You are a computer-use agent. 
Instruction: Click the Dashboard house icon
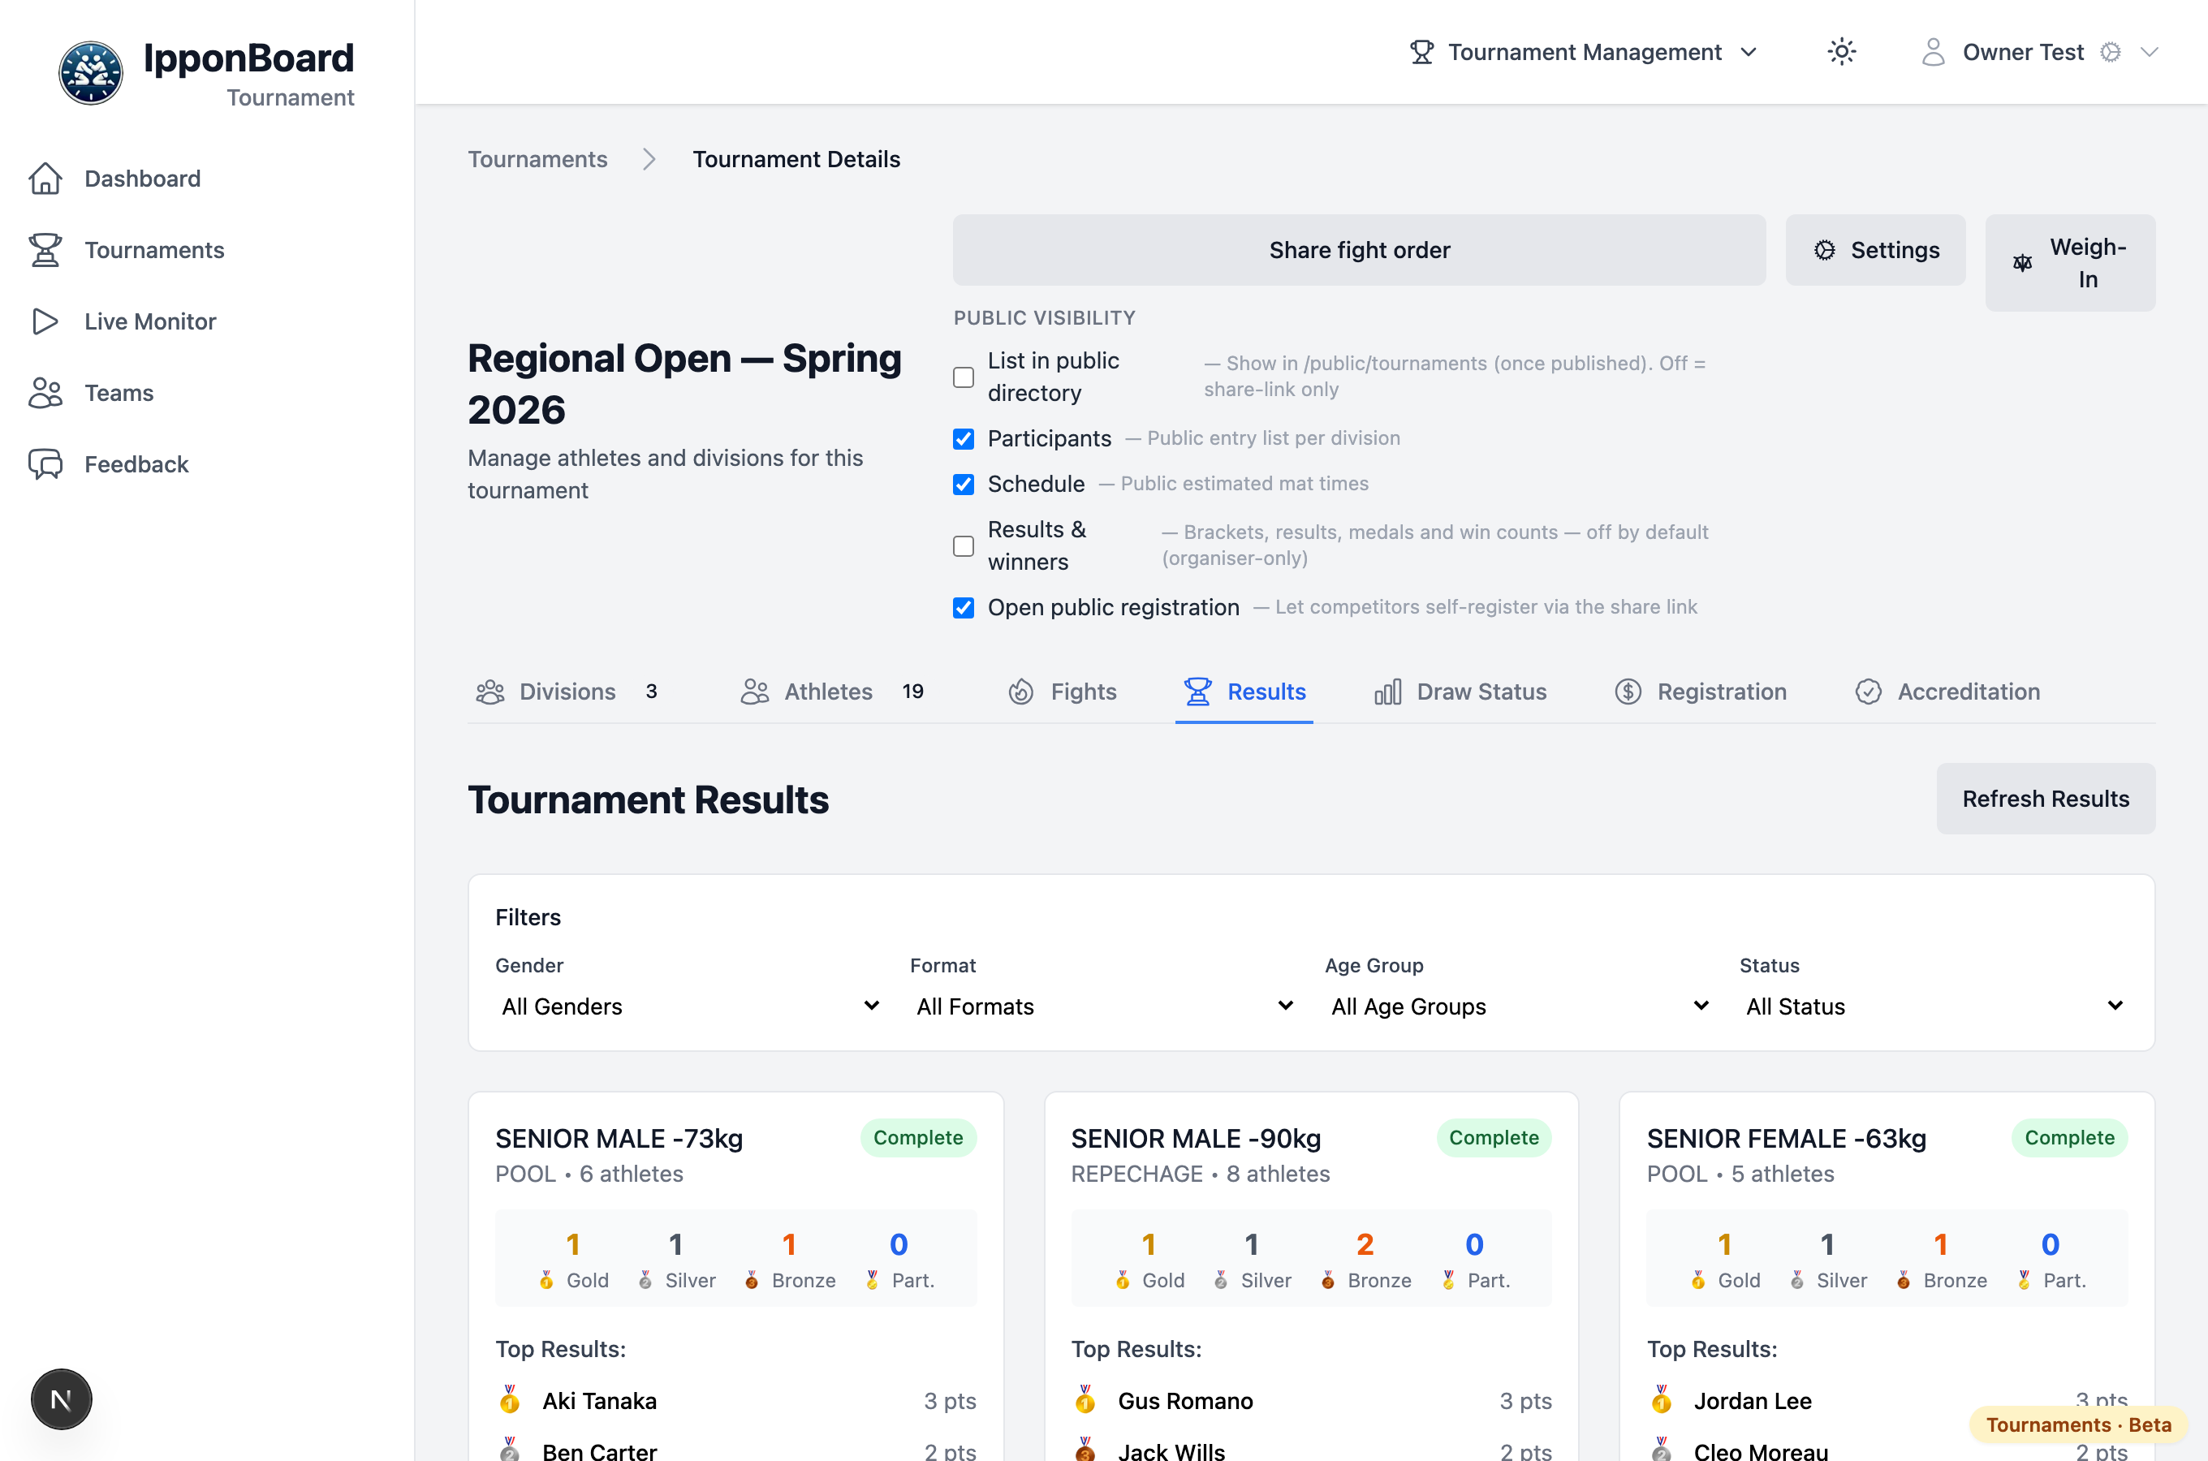pos(45,178)
